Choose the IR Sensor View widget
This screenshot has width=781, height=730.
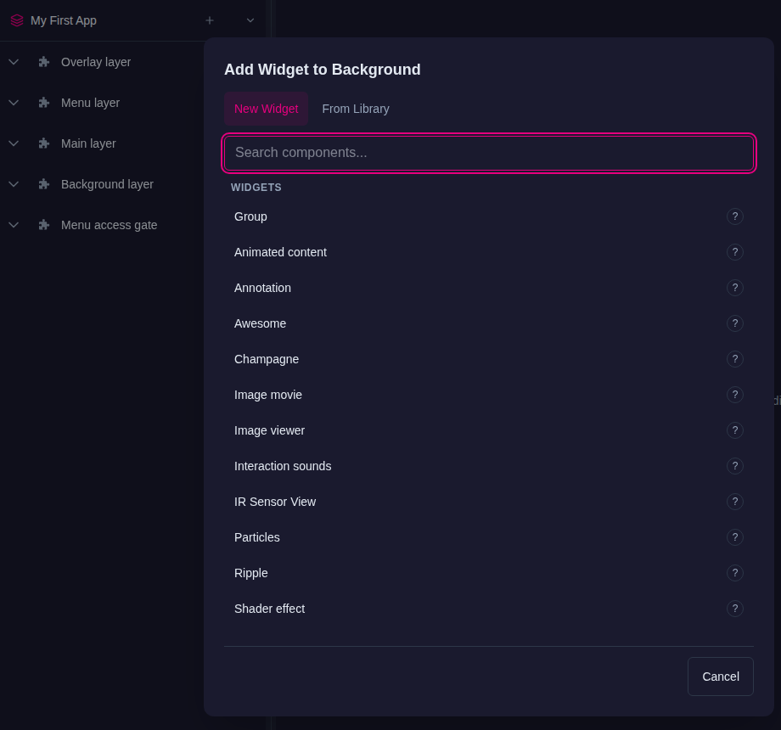pos(489,502)
